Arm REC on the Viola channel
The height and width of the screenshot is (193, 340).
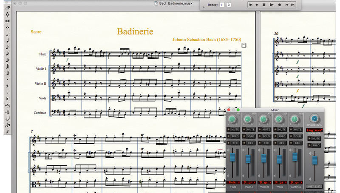tap(280, 143)
